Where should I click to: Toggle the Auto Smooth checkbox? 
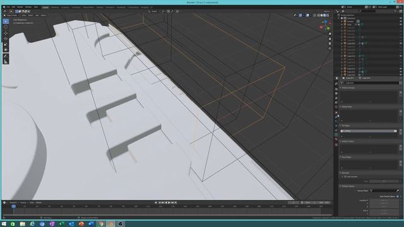pyautogui.click(x=345, y=177)
